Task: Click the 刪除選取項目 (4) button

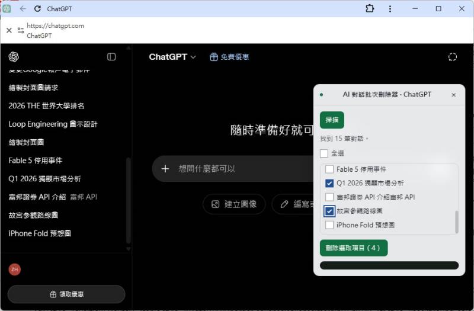Action: point(354,248)
